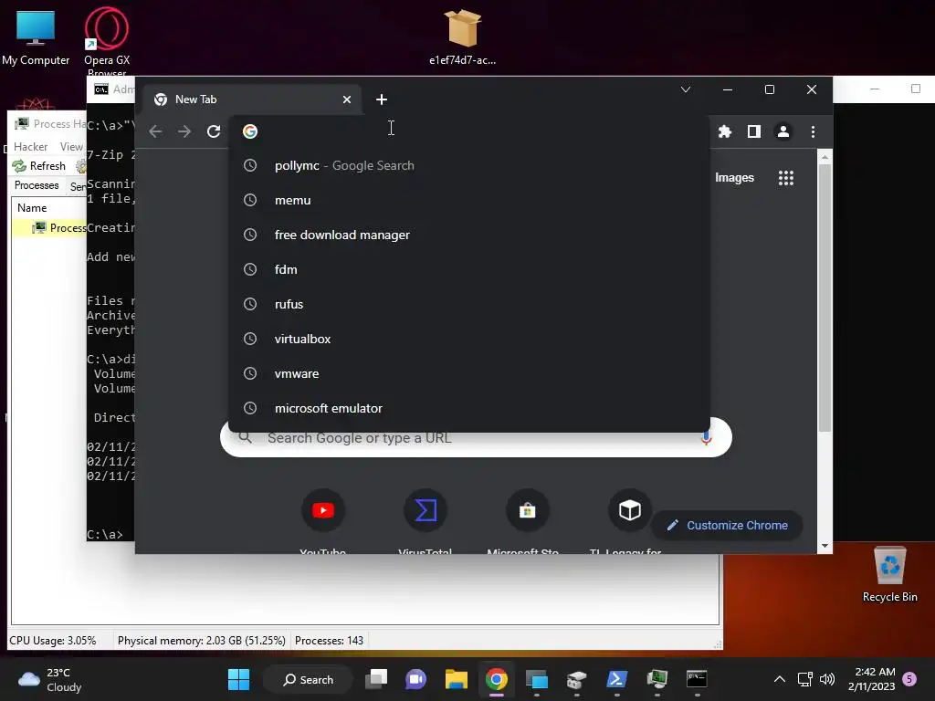
Task: Open the Chrome profile avatar
Action: tap(783, 131)
